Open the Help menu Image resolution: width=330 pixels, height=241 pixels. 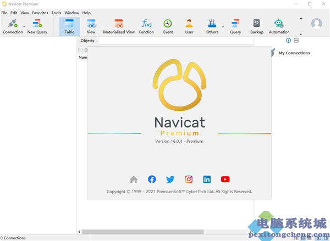pyautogui.click(x=86, y=13)
